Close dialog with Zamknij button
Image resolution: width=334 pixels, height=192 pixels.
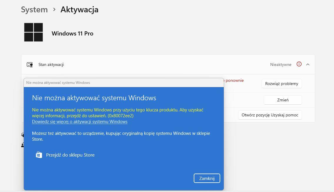(207, 179)
